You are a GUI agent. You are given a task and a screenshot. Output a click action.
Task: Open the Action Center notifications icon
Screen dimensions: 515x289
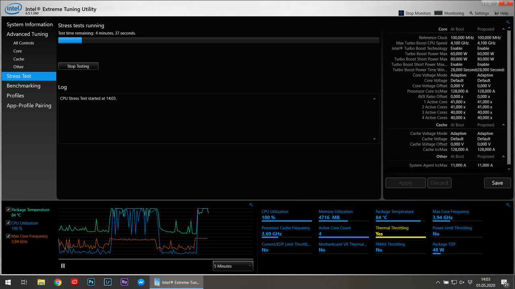[505, 282]
